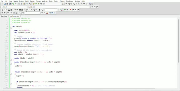Toggle the S source view button

tap(40, 10)
